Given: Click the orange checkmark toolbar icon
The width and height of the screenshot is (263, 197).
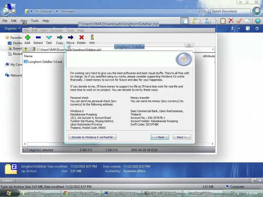Looking at the screenshot, I should pos(239,21).
